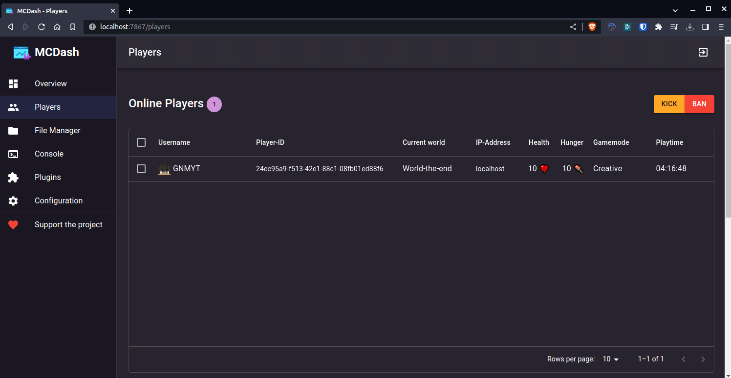
Task: Switch to the MCDash - Players tab
Action: (59, 11)
